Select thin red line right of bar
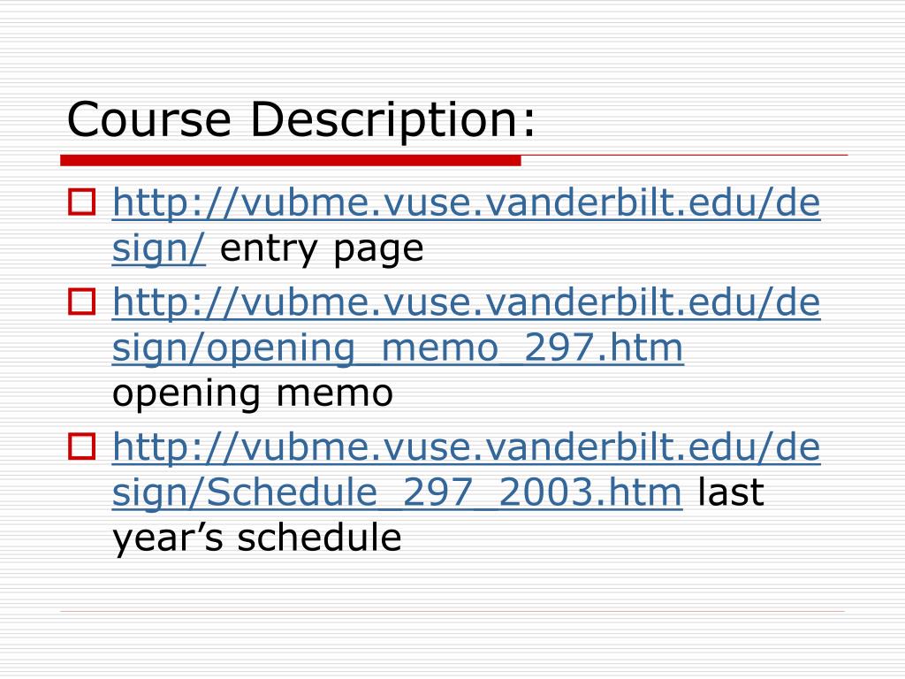Image resolution: width=905 pixels, height=679 pixels. point(685,156)
